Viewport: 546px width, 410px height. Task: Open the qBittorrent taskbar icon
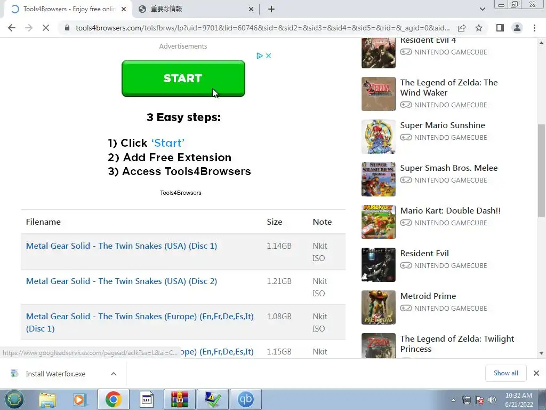coord(245,399)
